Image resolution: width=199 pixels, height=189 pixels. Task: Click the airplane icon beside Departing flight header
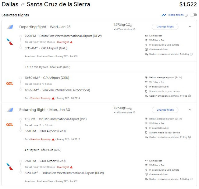(10, 27)
